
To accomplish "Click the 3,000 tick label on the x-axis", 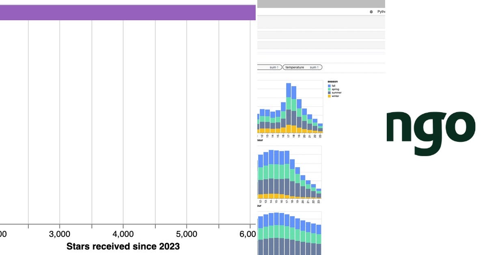I will tap(60, 234).
